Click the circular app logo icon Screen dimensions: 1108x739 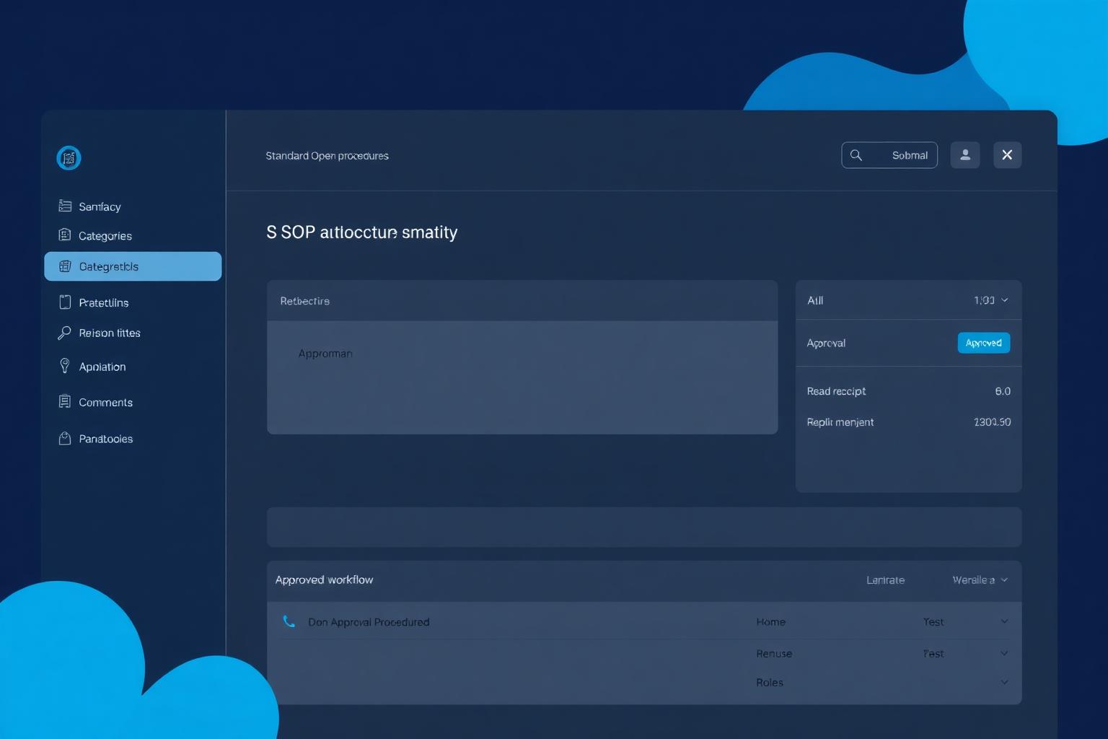69,157
